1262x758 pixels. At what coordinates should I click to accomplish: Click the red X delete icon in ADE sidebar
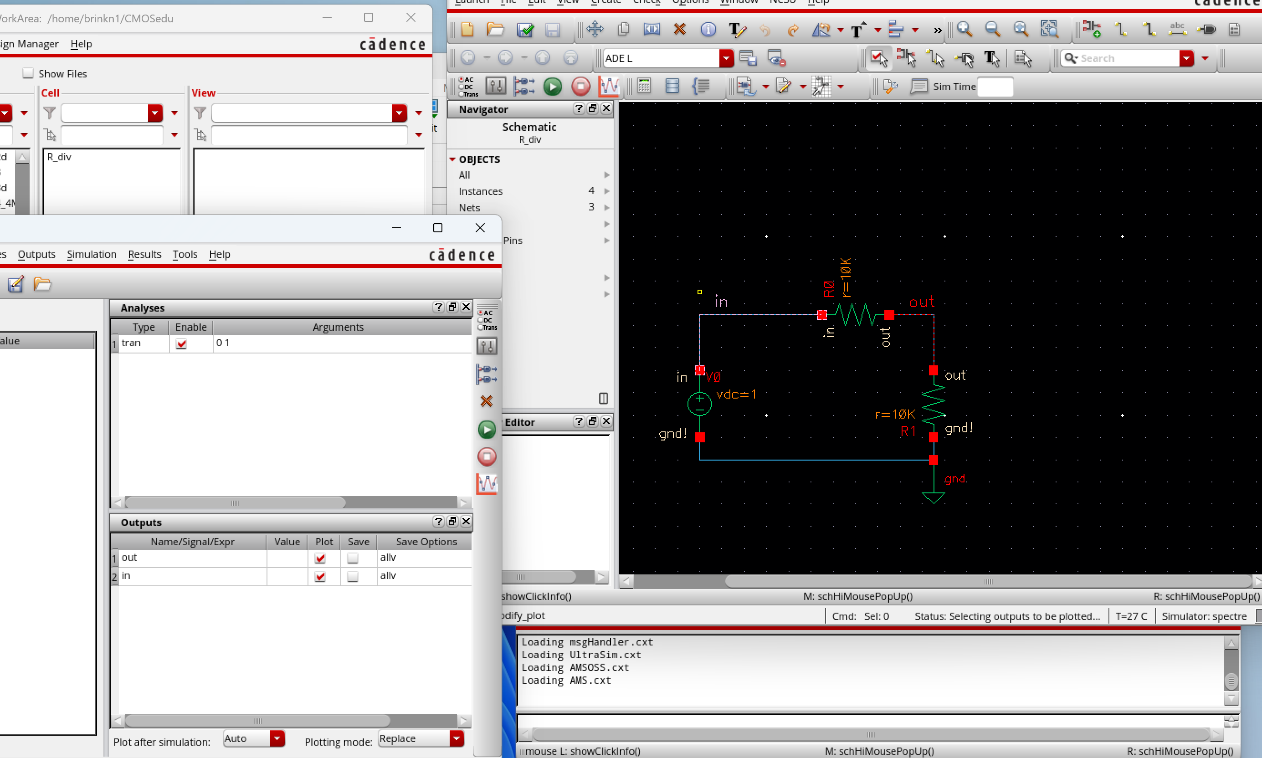pyautogui.click(x=486, y=401)
